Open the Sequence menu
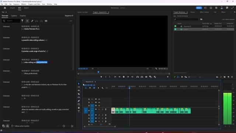Screen dimensions: 236x133 16,4
